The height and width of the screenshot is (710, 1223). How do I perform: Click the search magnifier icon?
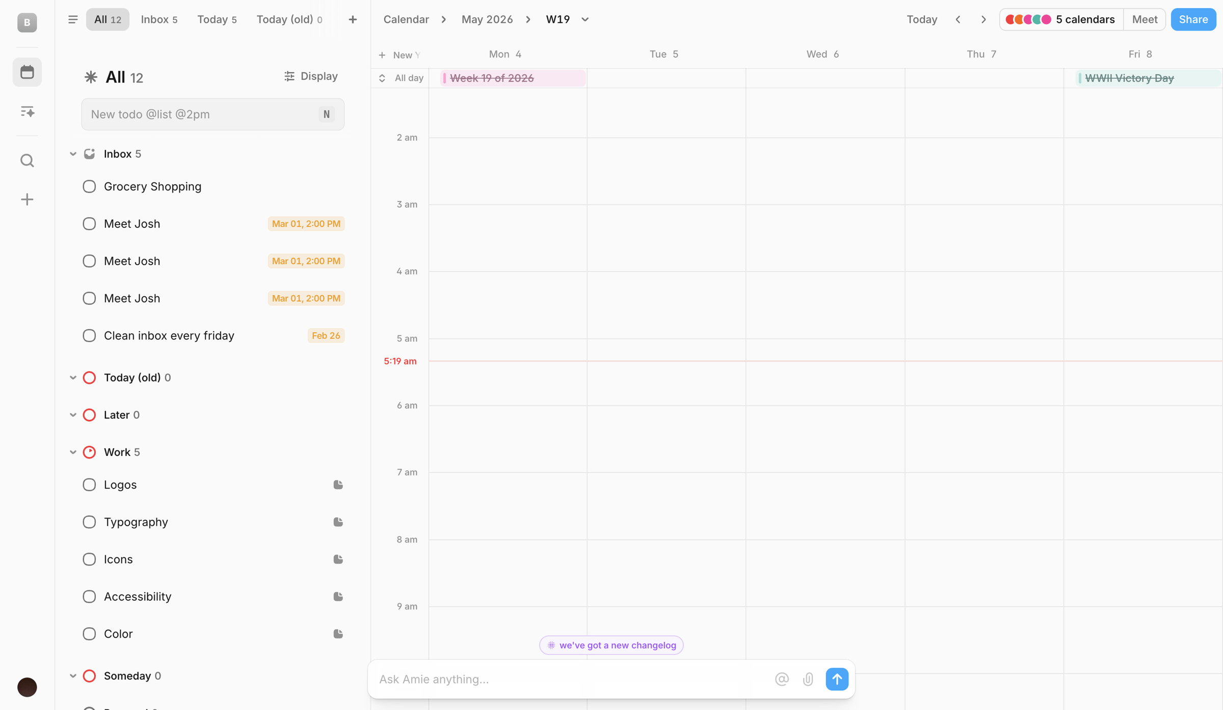point(27,161)
